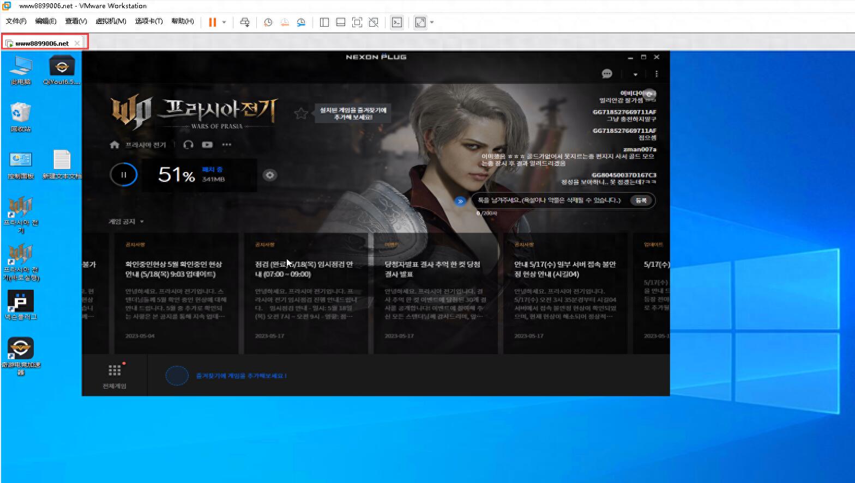
Task: Click username GG80450037D167C3 in talk list
Action: click(x=624, y=175)
